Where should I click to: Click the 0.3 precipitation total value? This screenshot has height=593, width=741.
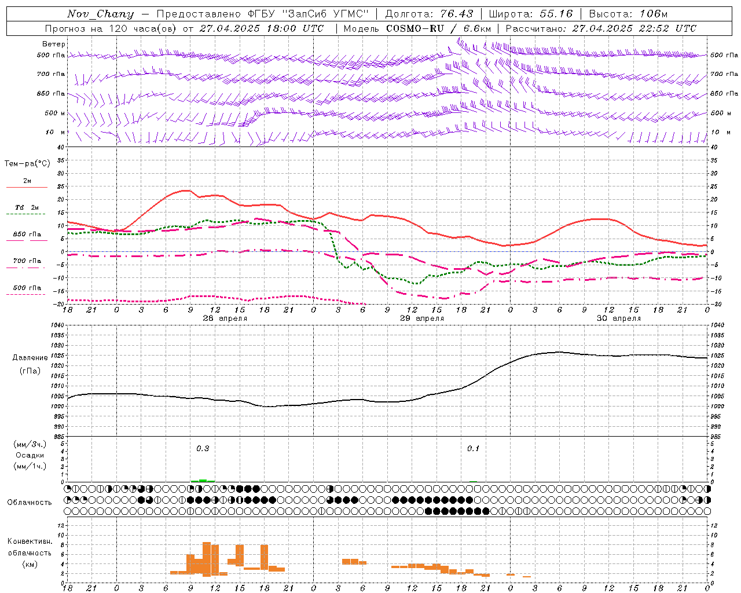pyautogui.click(x=203, y=449)
